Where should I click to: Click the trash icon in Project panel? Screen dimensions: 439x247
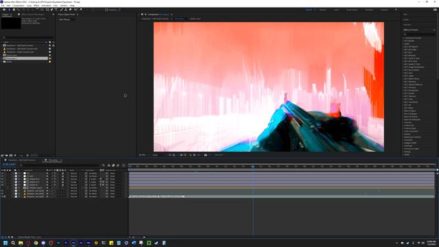point(27,155)
